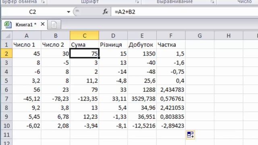The width and height of the screenshot is (258, 145).
Task: Expand the Name Box dropdown arrow
Action: click(x=69, y=12)
